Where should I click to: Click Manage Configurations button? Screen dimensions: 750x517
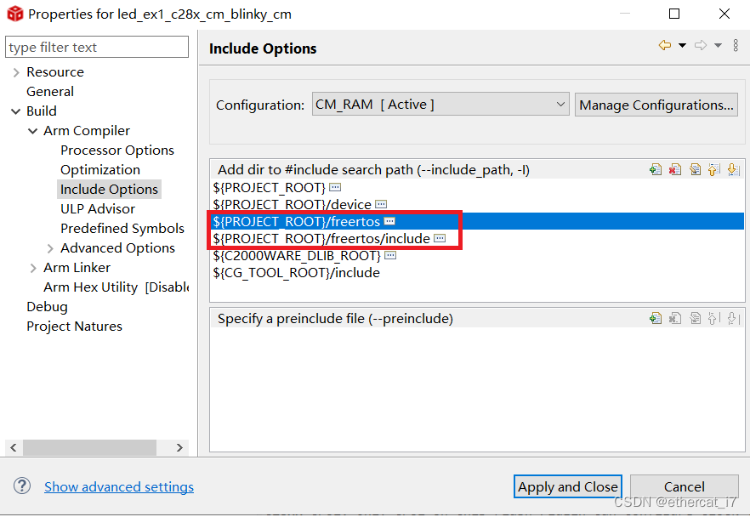point(656,105)
